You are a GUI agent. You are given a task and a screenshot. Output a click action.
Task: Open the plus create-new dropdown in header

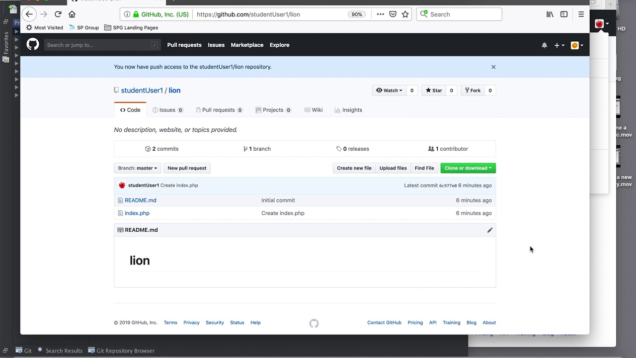[559, 45]
